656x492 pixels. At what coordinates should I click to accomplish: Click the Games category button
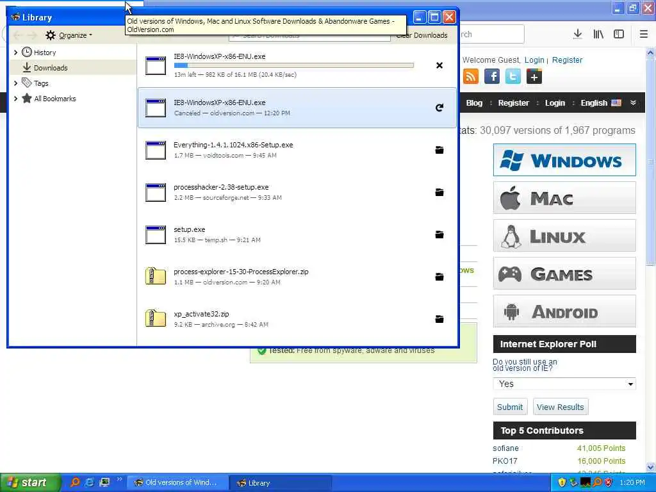point(564,274)
